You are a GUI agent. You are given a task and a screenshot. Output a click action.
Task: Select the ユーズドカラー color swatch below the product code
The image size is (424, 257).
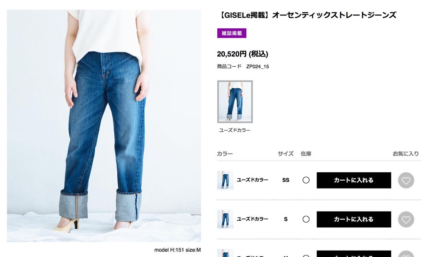(x=235, y=102)
